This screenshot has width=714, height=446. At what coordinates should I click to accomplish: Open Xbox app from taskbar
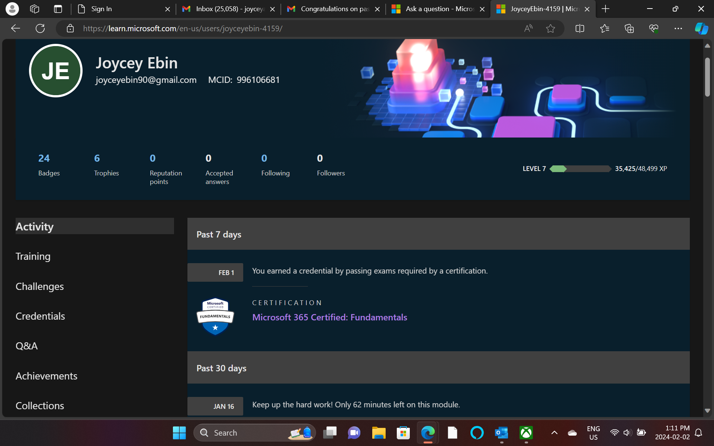click(526, 433)
